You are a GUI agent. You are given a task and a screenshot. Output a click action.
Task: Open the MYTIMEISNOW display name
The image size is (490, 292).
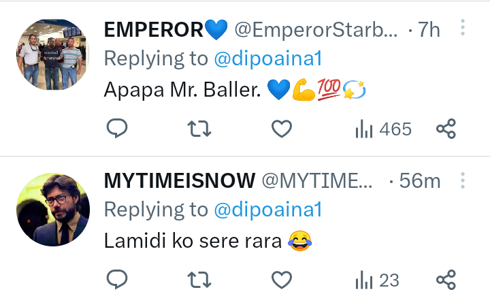pyautogui.click(x=180, y=180)
